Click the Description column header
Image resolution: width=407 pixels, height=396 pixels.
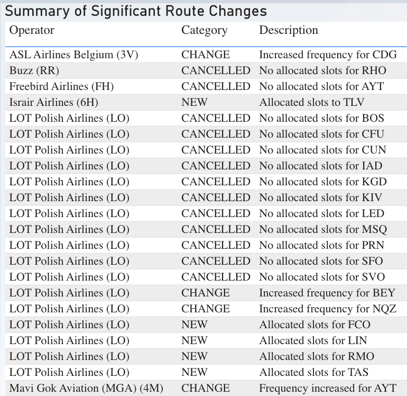[x=289, y=30]
